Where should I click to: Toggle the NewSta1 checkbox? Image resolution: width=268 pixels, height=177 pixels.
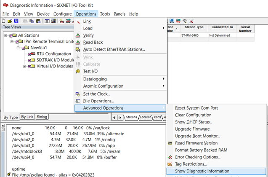[x=23, y=48]
